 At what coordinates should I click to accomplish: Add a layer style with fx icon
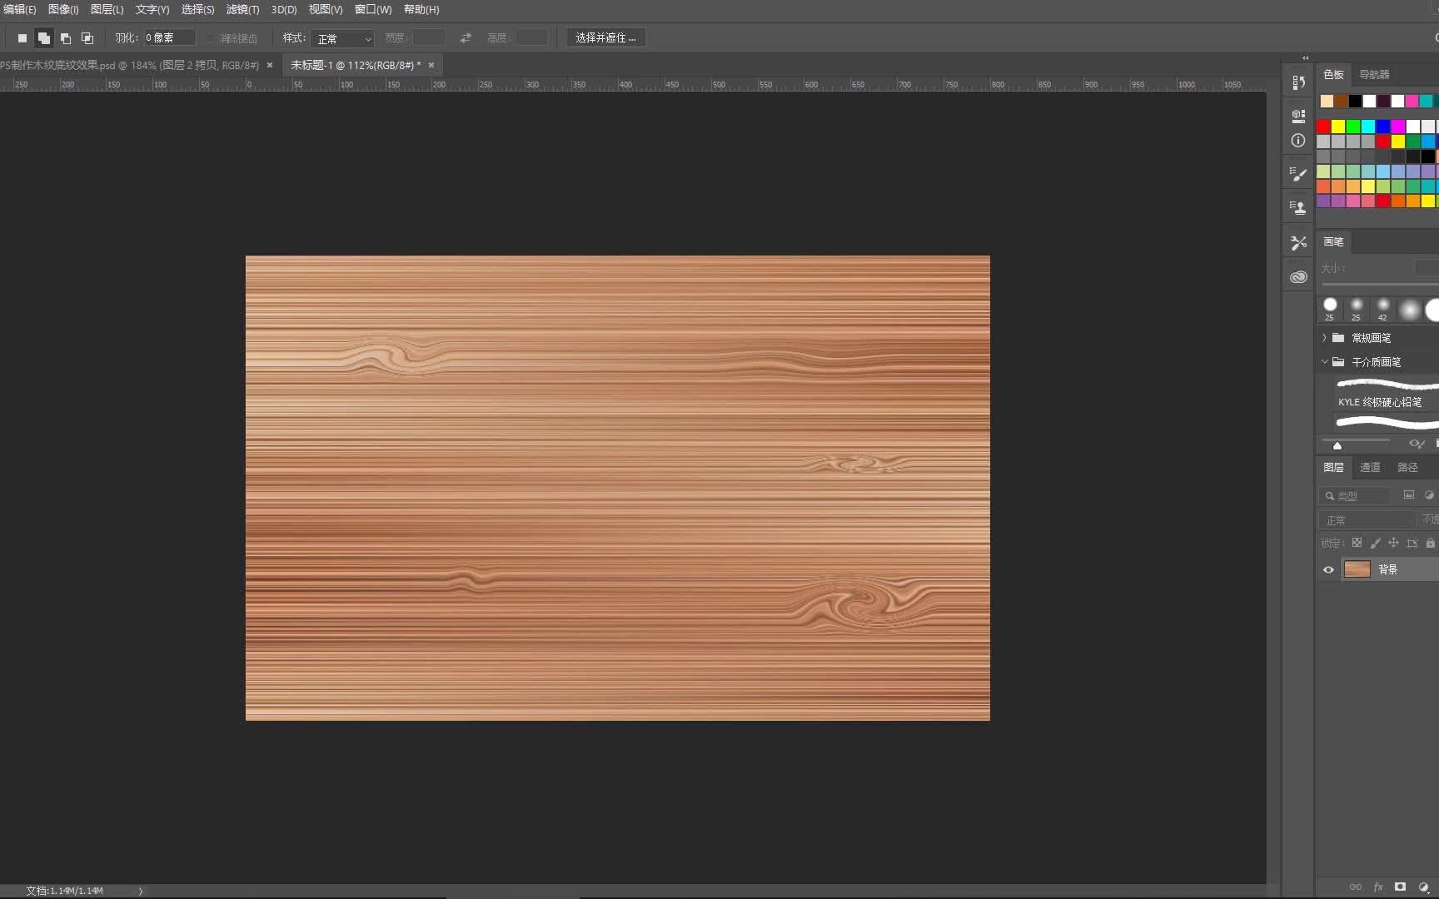point(1378,887)
